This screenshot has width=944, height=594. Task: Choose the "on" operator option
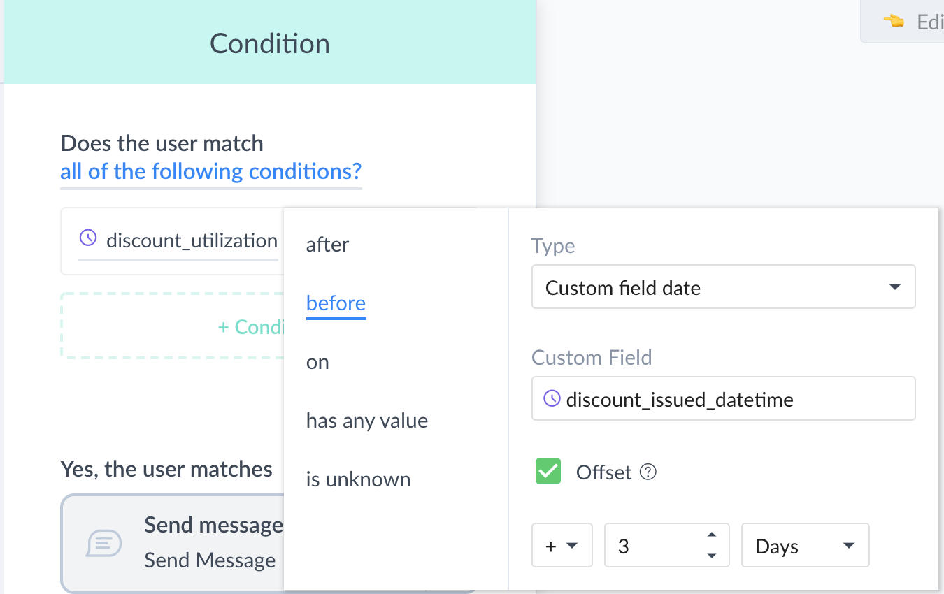(317, 362)
